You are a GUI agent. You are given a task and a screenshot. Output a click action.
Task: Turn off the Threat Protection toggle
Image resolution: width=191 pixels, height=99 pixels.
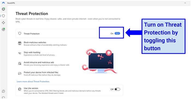tap(117, 33)
